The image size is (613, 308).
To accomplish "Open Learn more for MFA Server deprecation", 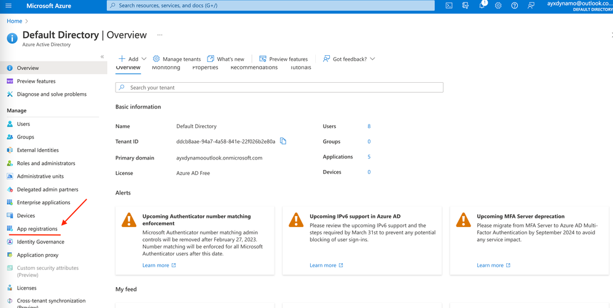I will coord(493,265).
